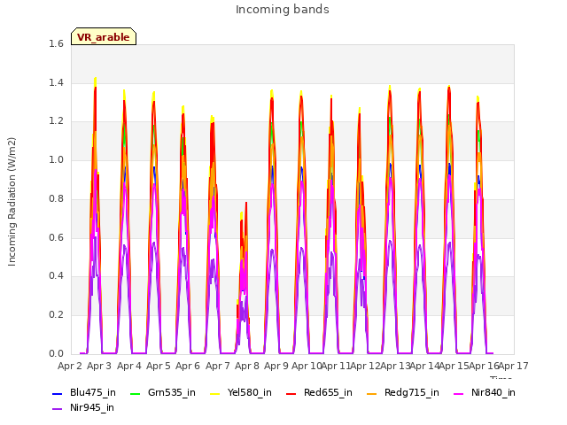The image size is (567, 425).
Task: Click the Apr 17 x-axis tick label
Action: tap(514, 366)
